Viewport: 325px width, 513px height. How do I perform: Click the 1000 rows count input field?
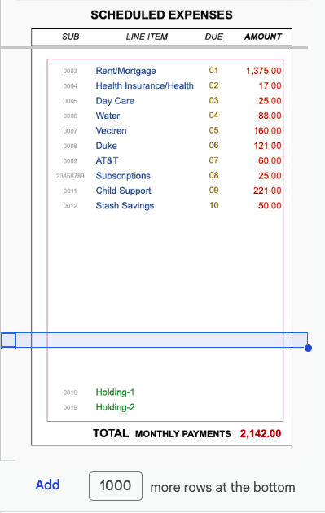click(x=116, y=486)
